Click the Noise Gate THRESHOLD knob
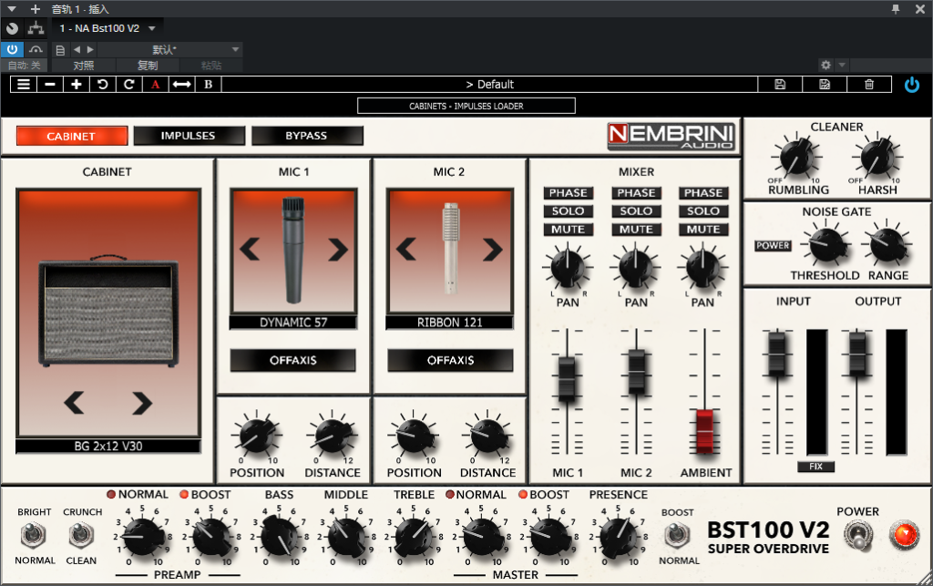The image size is (933, 586). click(825, 244)
